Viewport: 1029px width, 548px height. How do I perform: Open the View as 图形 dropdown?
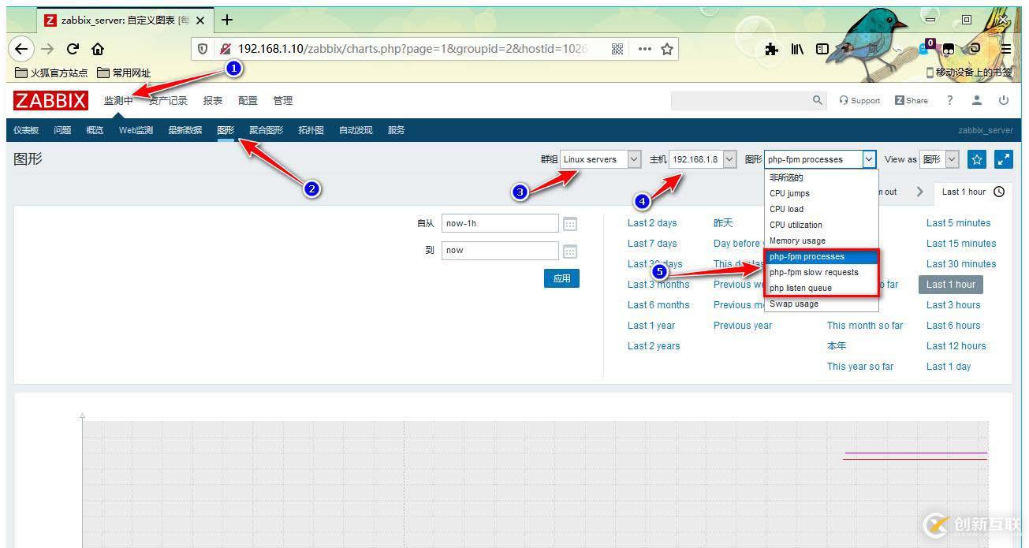coord(940,159)
